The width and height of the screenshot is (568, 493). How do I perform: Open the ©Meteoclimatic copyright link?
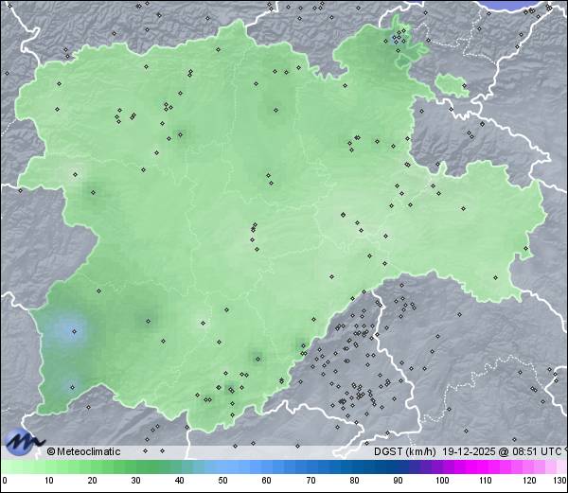tap(83, 451)
